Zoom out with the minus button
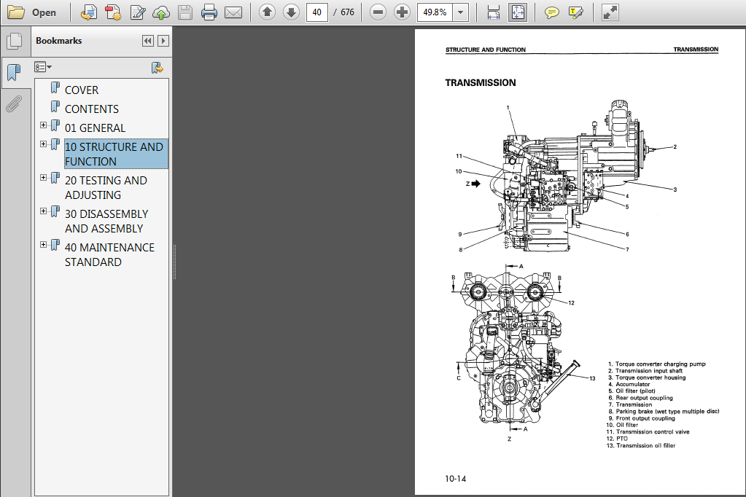The image size is (746, 497). (377, 12)
